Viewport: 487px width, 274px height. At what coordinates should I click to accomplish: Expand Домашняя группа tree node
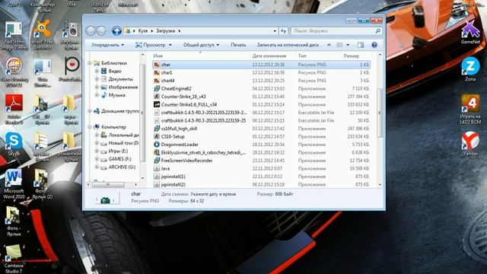(90, 111)
